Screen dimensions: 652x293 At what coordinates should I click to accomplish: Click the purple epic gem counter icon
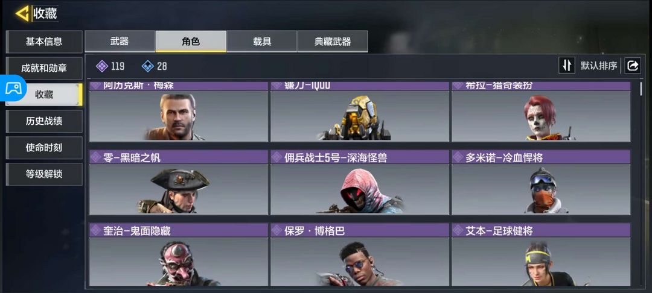[102, 66]
